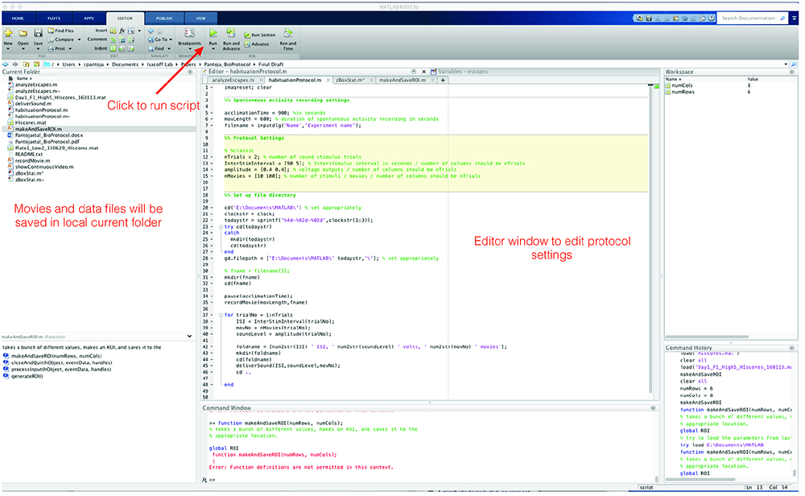Click Final Draft in folder path breadcrumb

271,64
